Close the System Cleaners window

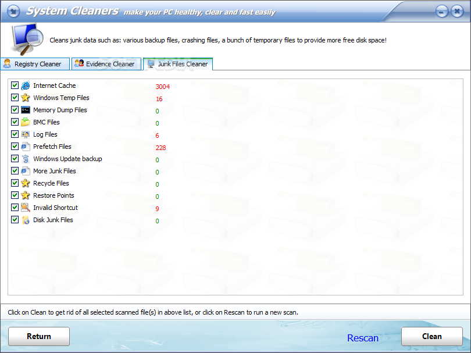[457, 12]
